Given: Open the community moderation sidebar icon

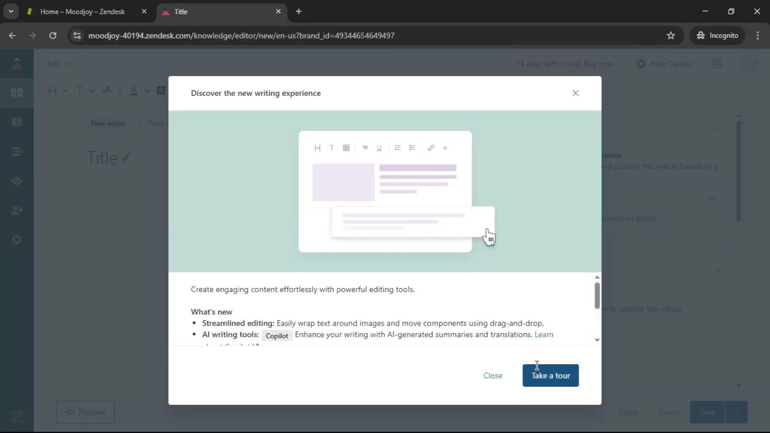Looking at the screenshot, I should tap(16, 122).
